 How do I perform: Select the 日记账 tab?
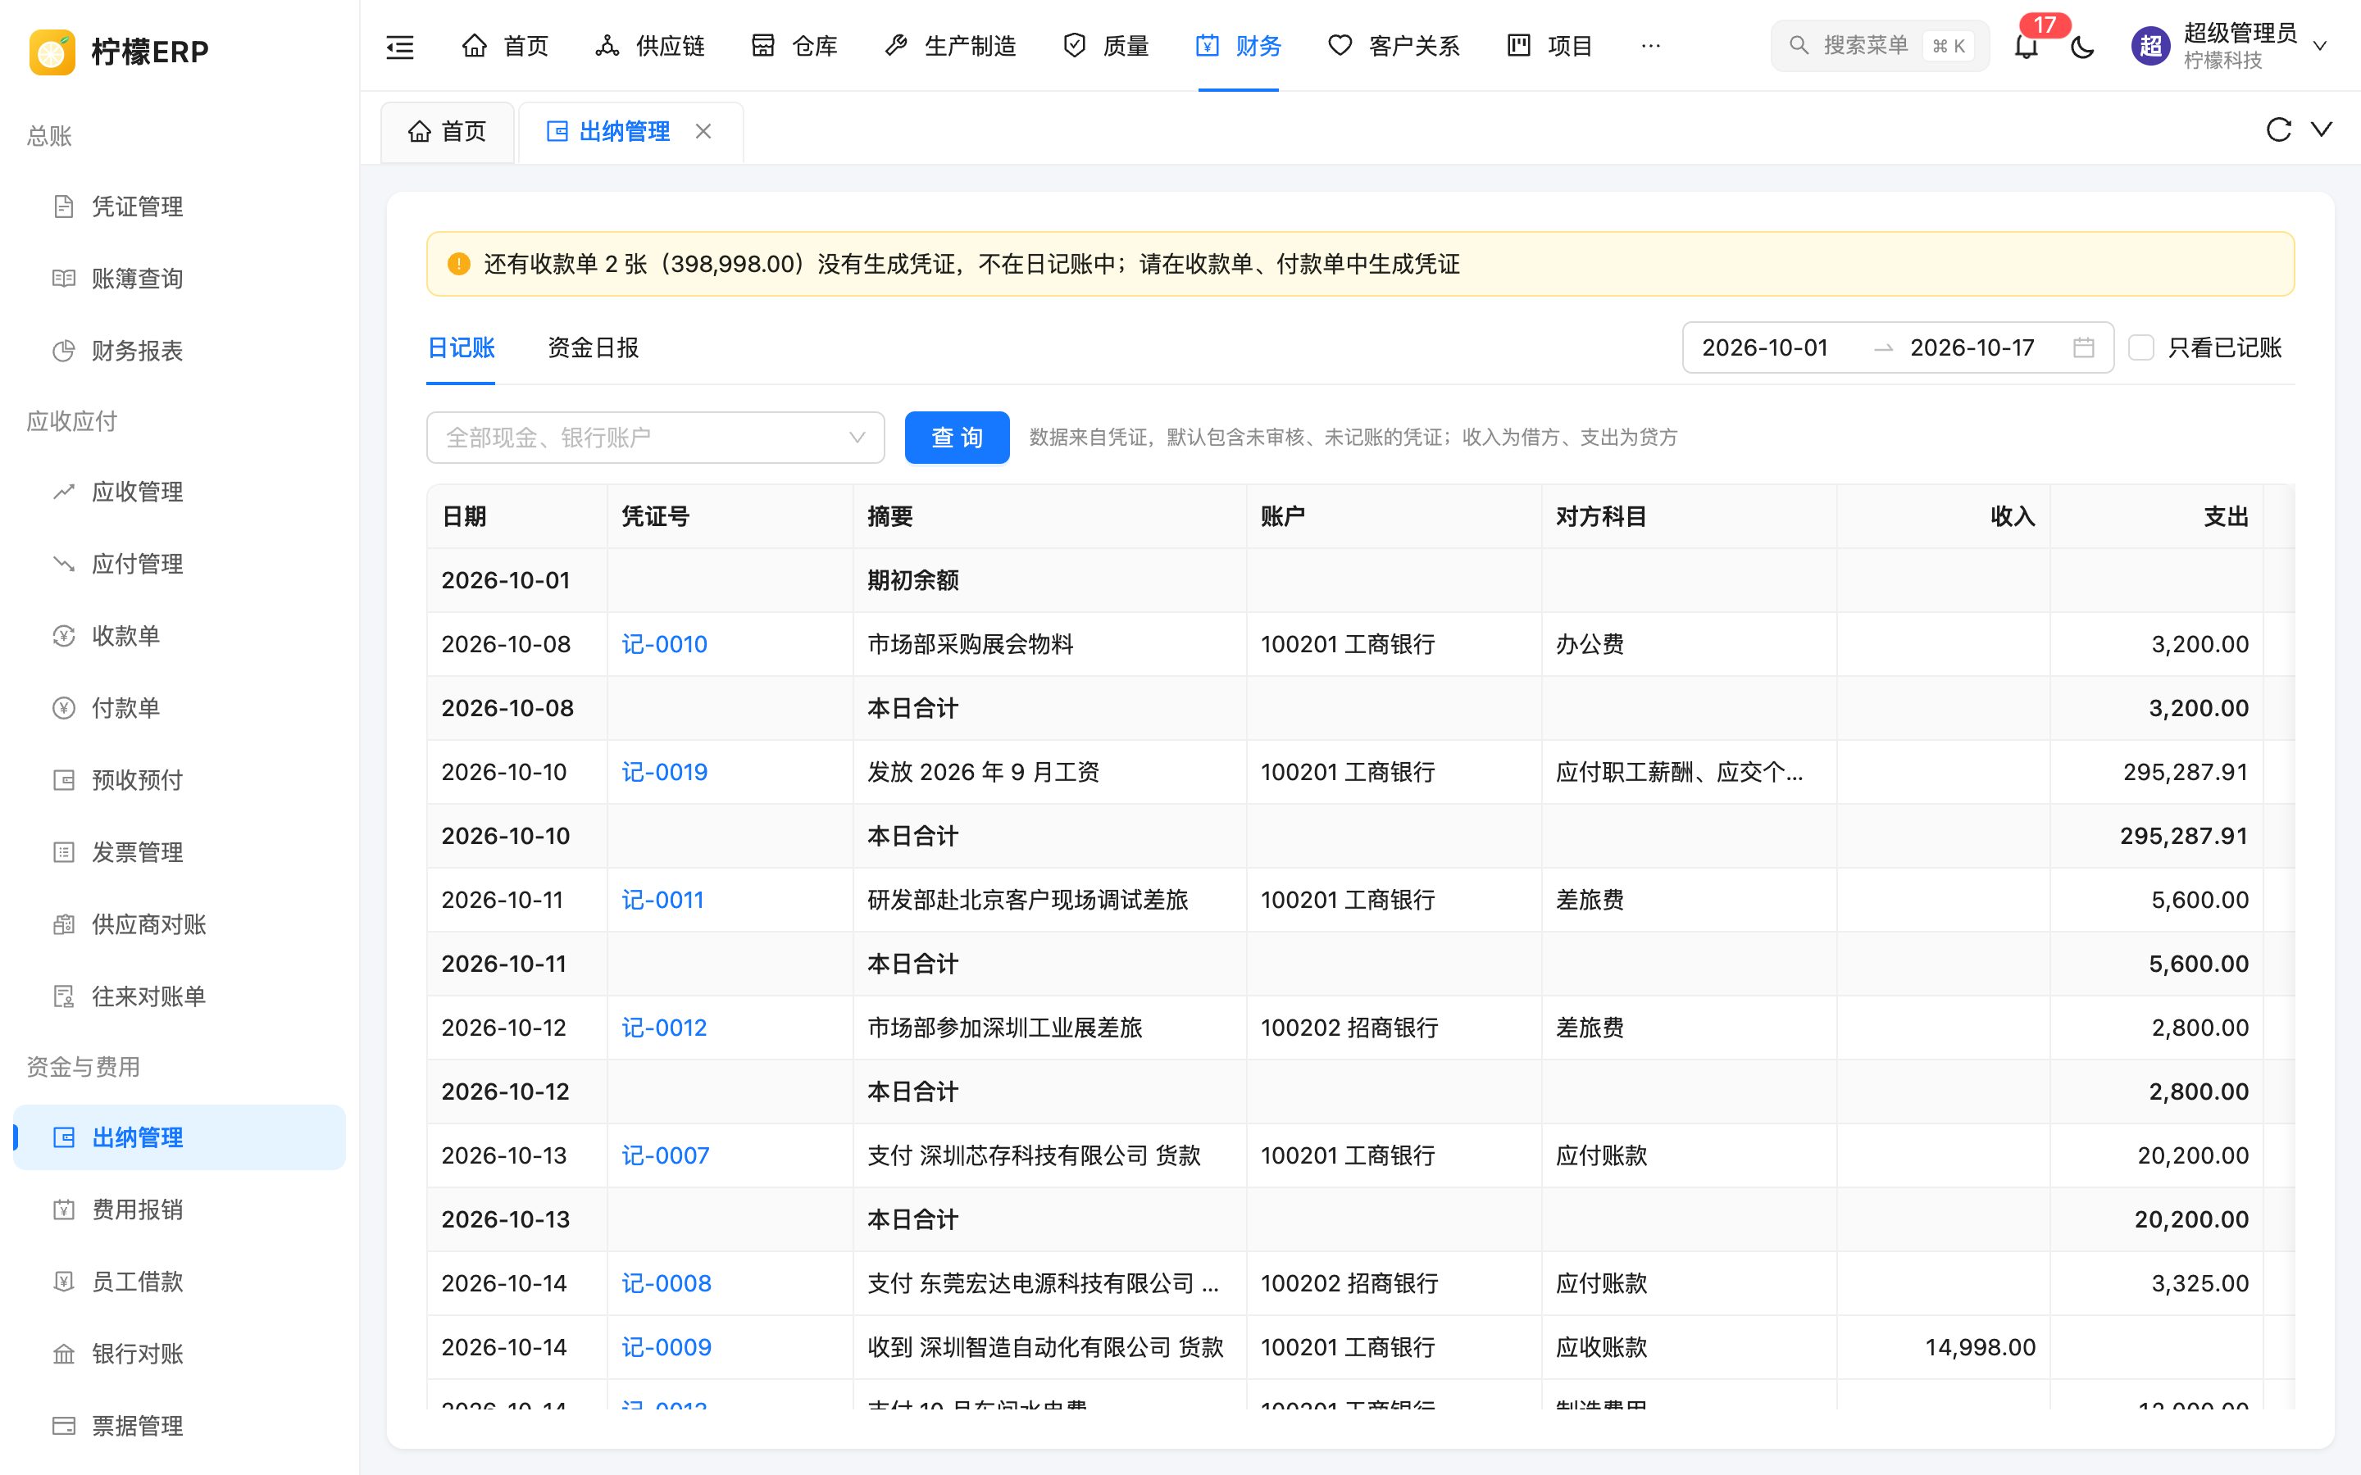point(461,348)
